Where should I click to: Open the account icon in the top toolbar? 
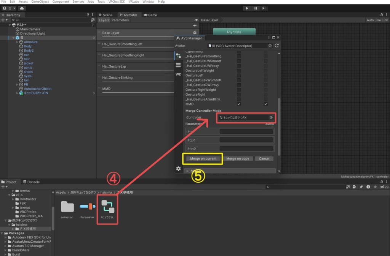[5, 8]
